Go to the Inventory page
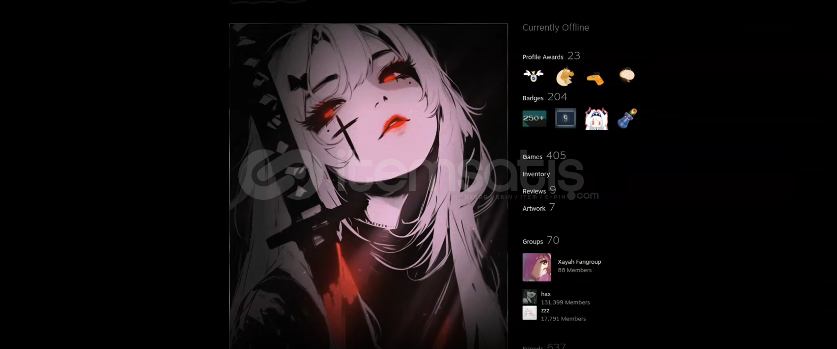This screenshot has width=837, height=349. [536, 174]
